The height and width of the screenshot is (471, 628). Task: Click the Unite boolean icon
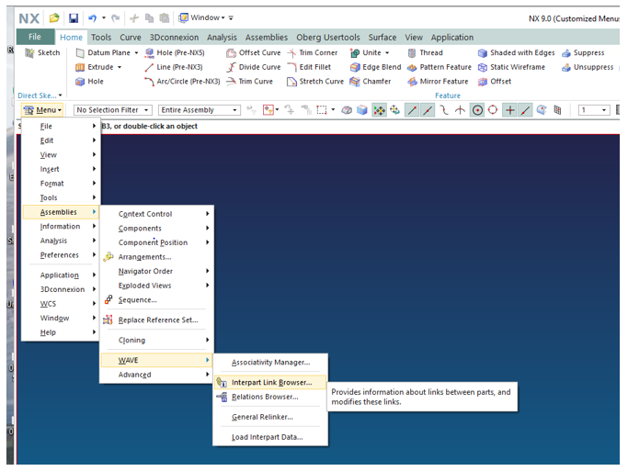[x=354, y=52]
